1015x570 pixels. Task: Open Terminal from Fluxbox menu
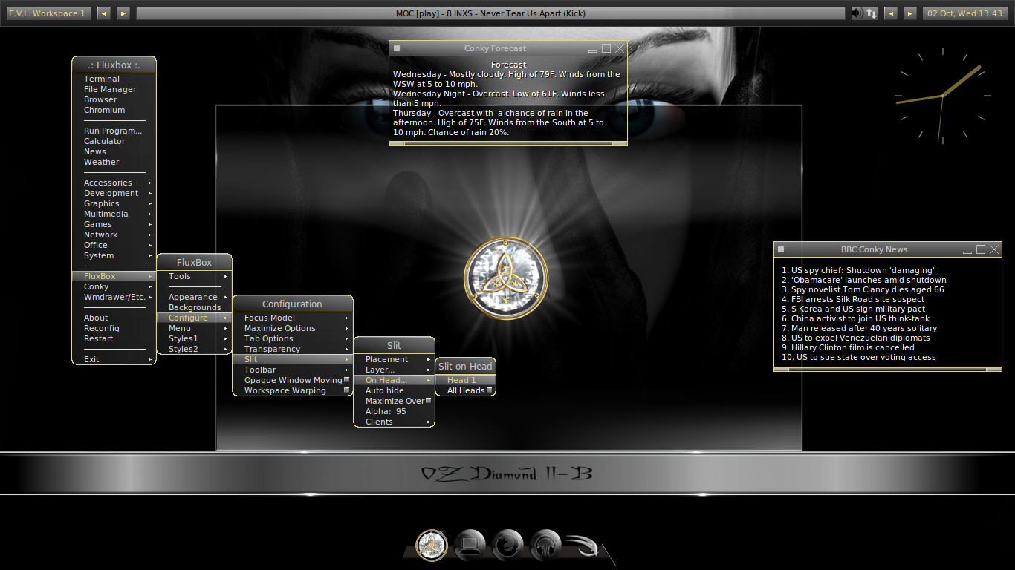click(x=114, y=79)
